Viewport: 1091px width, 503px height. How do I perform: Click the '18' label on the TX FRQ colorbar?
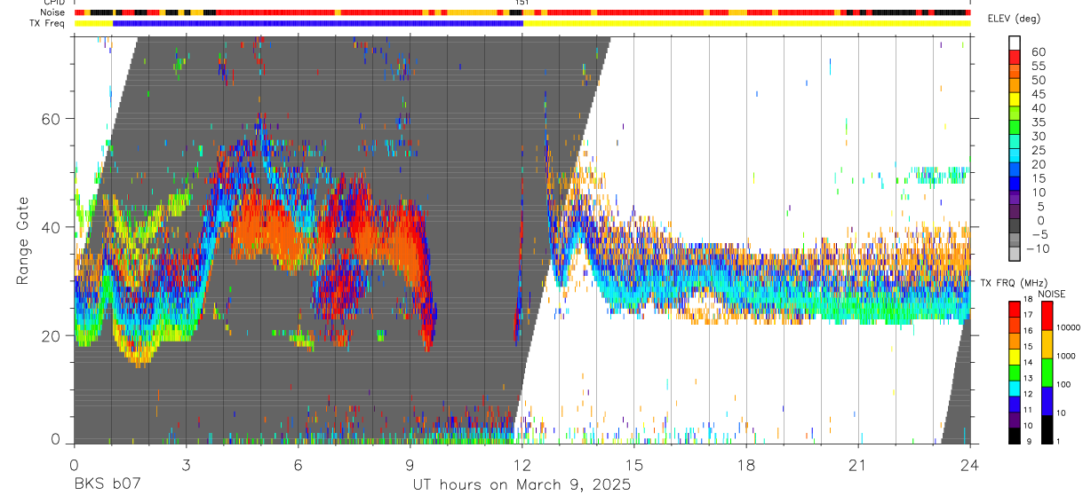1030,301
